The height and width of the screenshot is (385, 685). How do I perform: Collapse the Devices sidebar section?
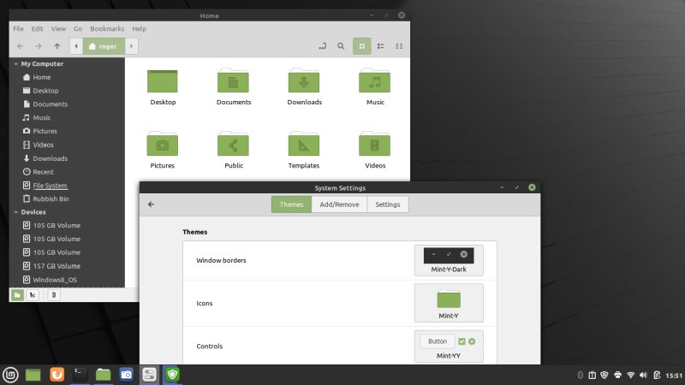coord(15,212)
